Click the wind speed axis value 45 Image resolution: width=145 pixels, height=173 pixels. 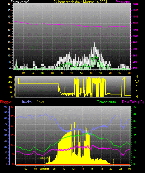tap(9, 10)
